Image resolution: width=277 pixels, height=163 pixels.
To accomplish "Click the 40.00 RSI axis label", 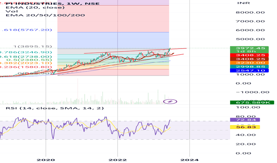I will (x=246, y=135).
